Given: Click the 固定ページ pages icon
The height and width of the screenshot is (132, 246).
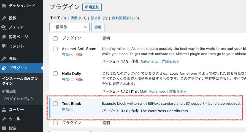Looking at the screenshot, I should pos(4,37).
